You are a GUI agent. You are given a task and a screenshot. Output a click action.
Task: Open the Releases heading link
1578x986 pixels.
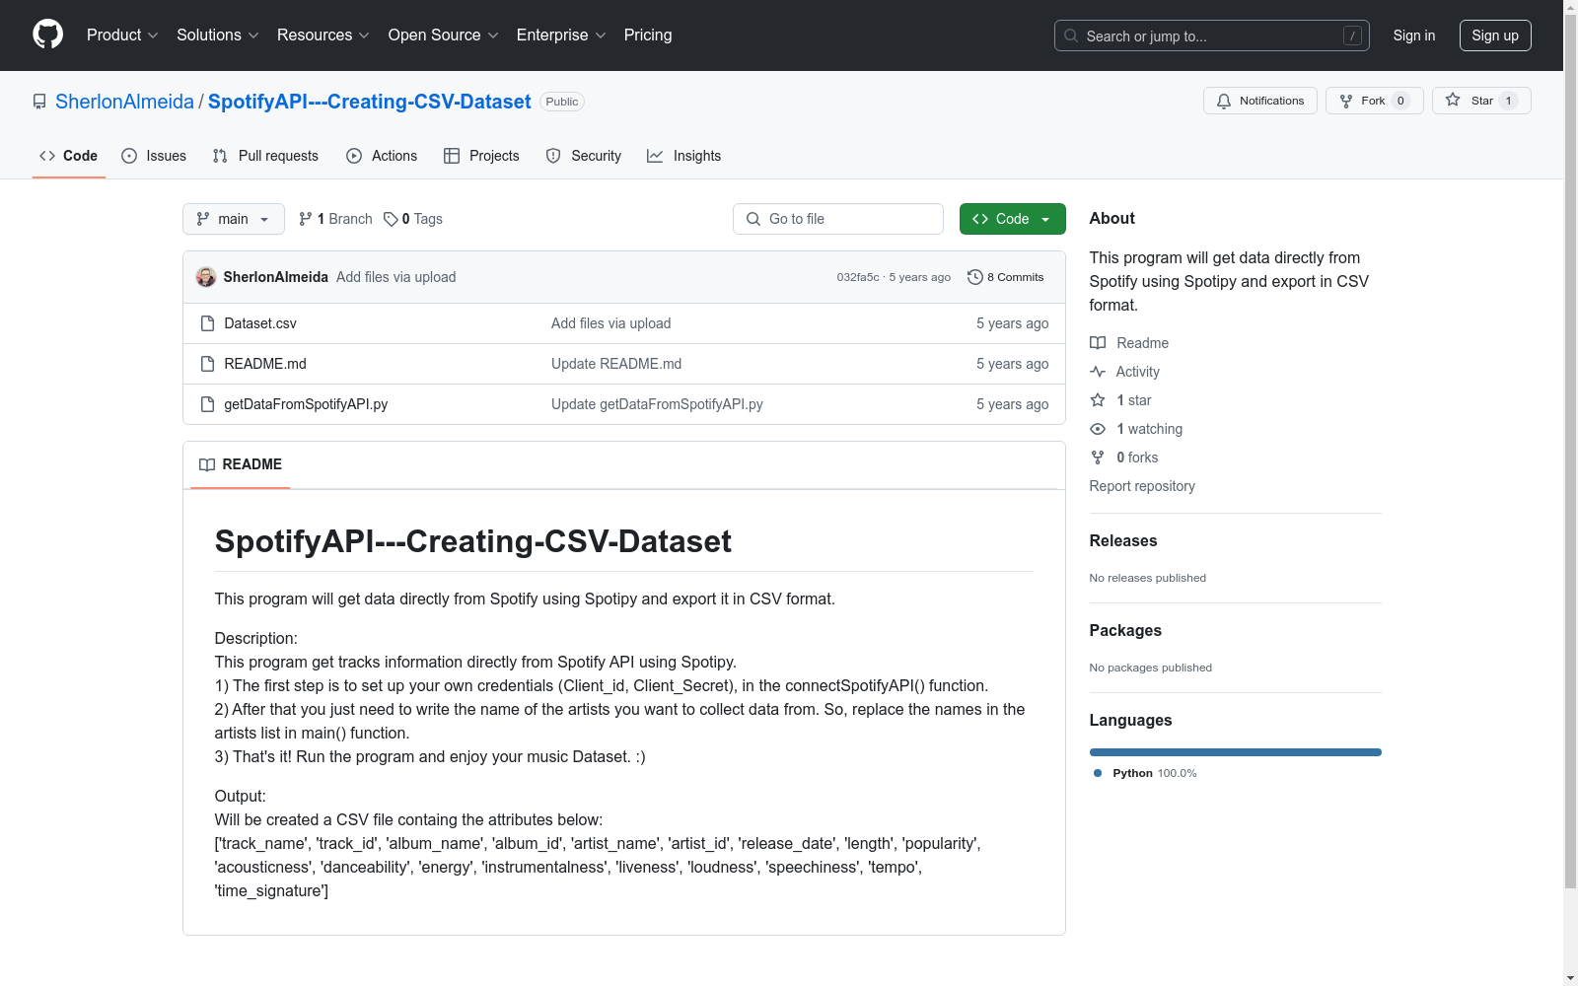point(1123,540)
